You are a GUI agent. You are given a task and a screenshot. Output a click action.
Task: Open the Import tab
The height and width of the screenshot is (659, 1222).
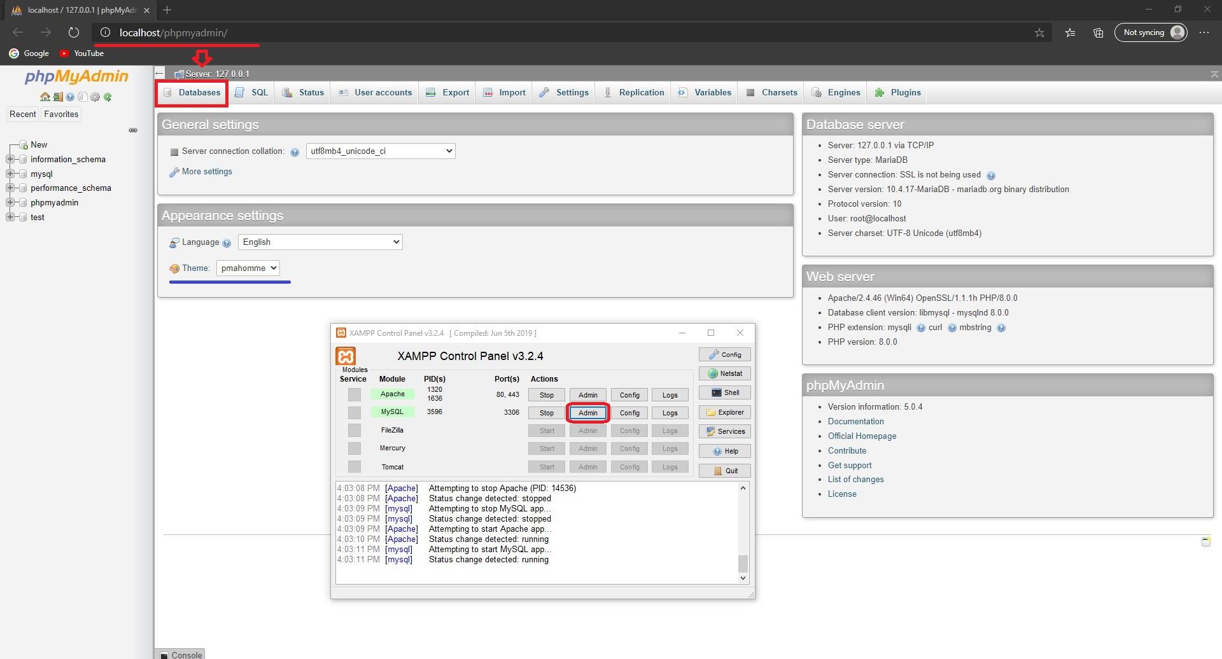coord(504,93)
